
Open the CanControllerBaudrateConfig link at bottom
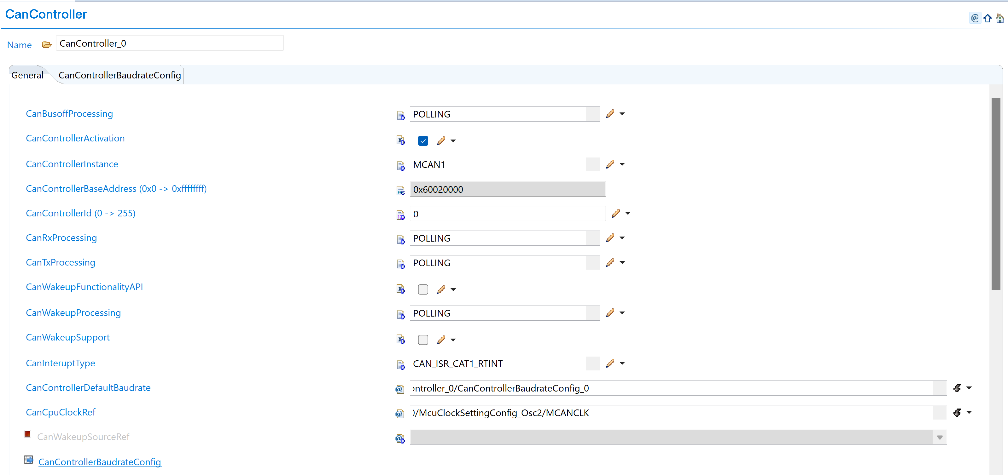click(x=99, y=462)
